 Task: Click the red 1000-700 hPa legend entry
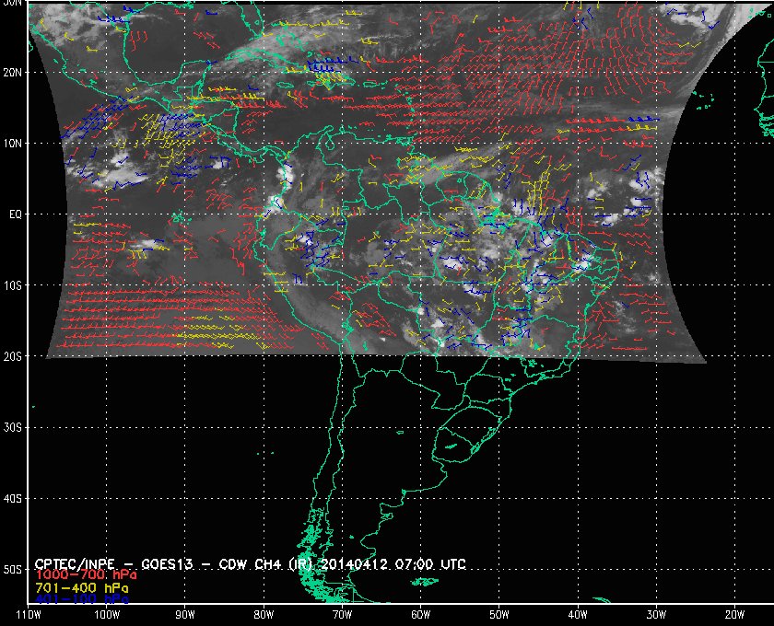pos(86,575)
